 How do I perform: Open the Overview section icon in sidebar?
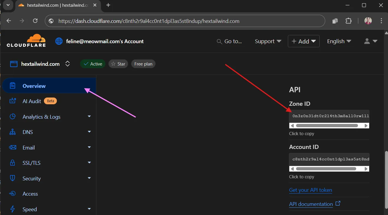pos(12,85)
